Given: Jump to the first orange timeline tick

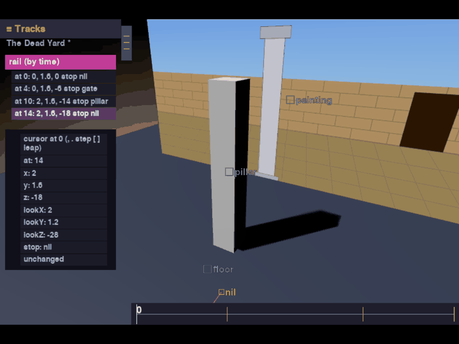Looking at the screenshot, I should 227,314.
